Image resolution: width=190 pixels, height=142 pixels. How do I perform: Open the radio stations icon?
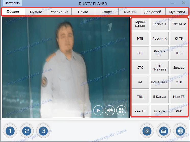click(164, 131)
